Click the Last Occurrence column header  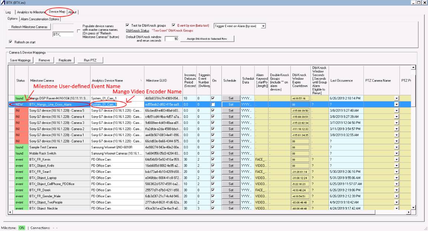346,80
